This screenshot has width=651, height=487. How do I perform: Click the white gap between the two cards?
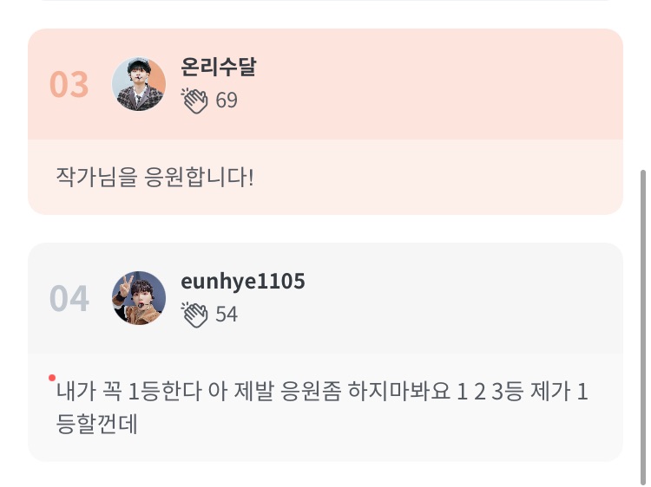coord(325,229)
